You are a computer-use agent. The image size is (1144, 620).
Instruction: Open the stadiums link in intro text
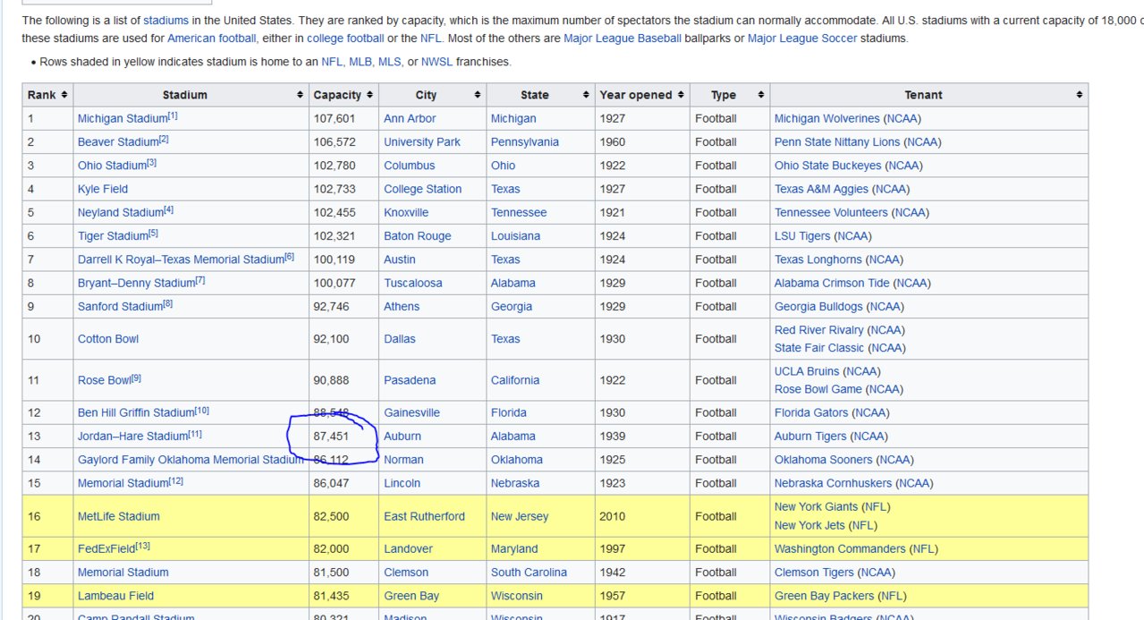point(165,20)
